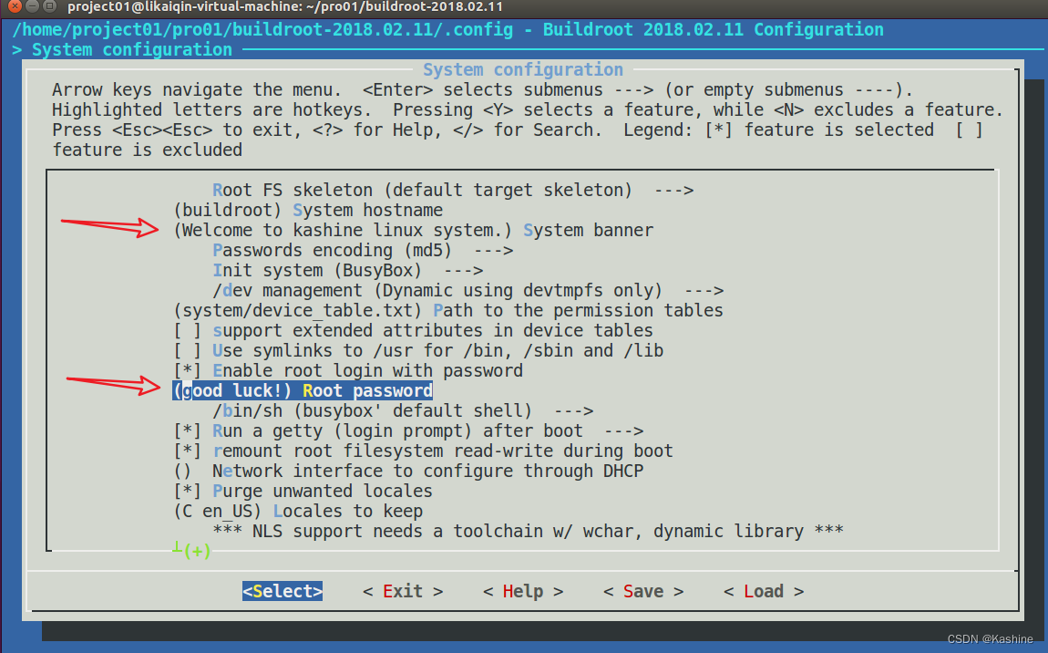Click the Exit button

click(403, 592)
